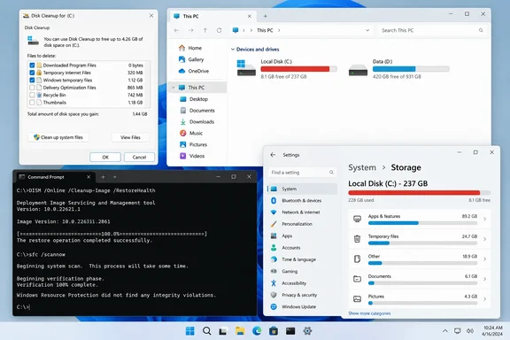Image resolution: width=510 pixels, height=340 pixels.
Task: Select Local Disk (C:) drive icon
Action: point(246,68)
